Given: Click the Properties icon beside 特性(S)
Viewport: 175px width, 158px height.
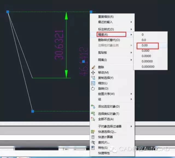Looking at the screenshot, I should (93, 148).
